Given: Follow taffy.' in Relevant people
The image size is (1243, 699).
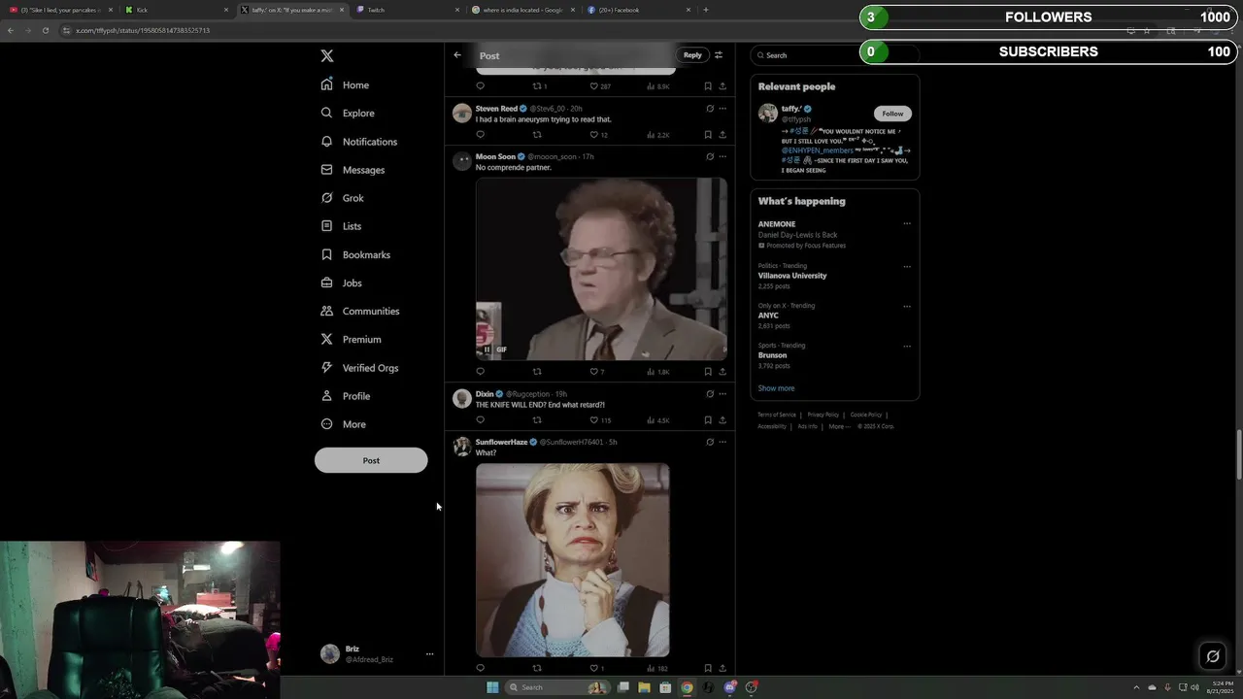Looking at the screenshot, I should pos(892,114).
